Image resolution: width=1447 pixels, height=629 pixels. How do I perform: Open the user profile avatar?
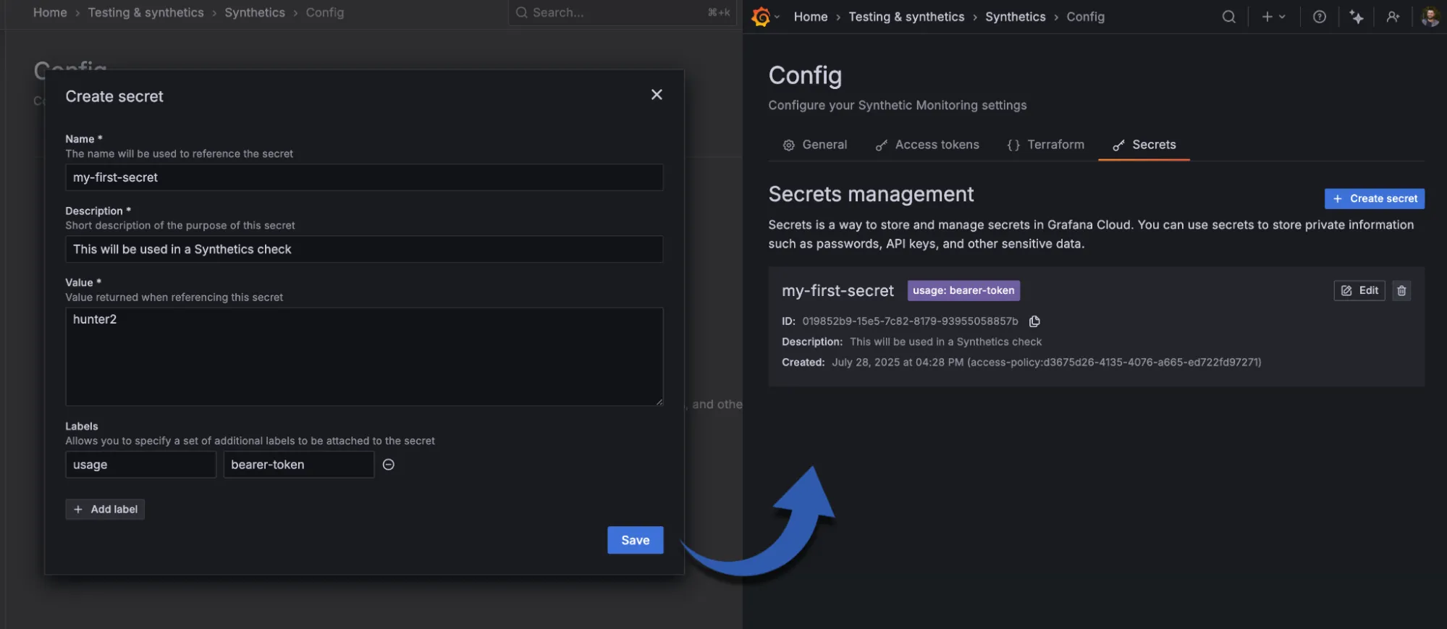pos(1430,17)
